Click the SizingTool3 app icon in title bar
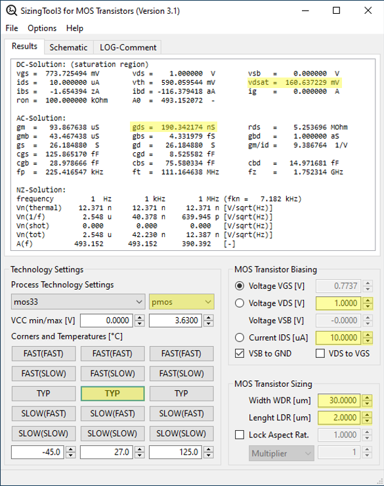384x486 pixels. click(11, 11)
